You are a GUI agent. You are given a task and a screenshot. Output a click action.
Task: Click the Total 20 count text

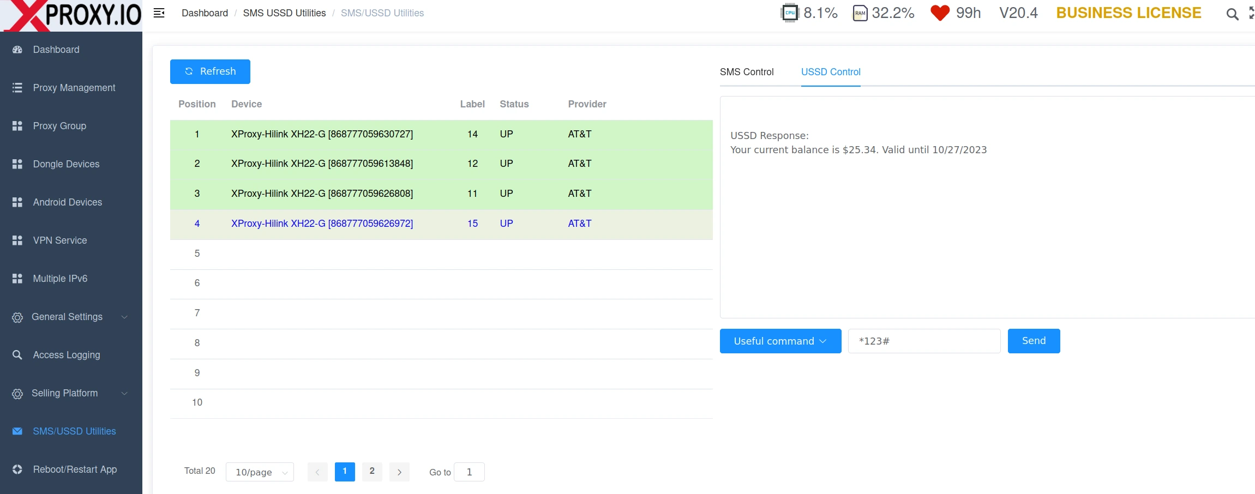(x=200, y=471)
